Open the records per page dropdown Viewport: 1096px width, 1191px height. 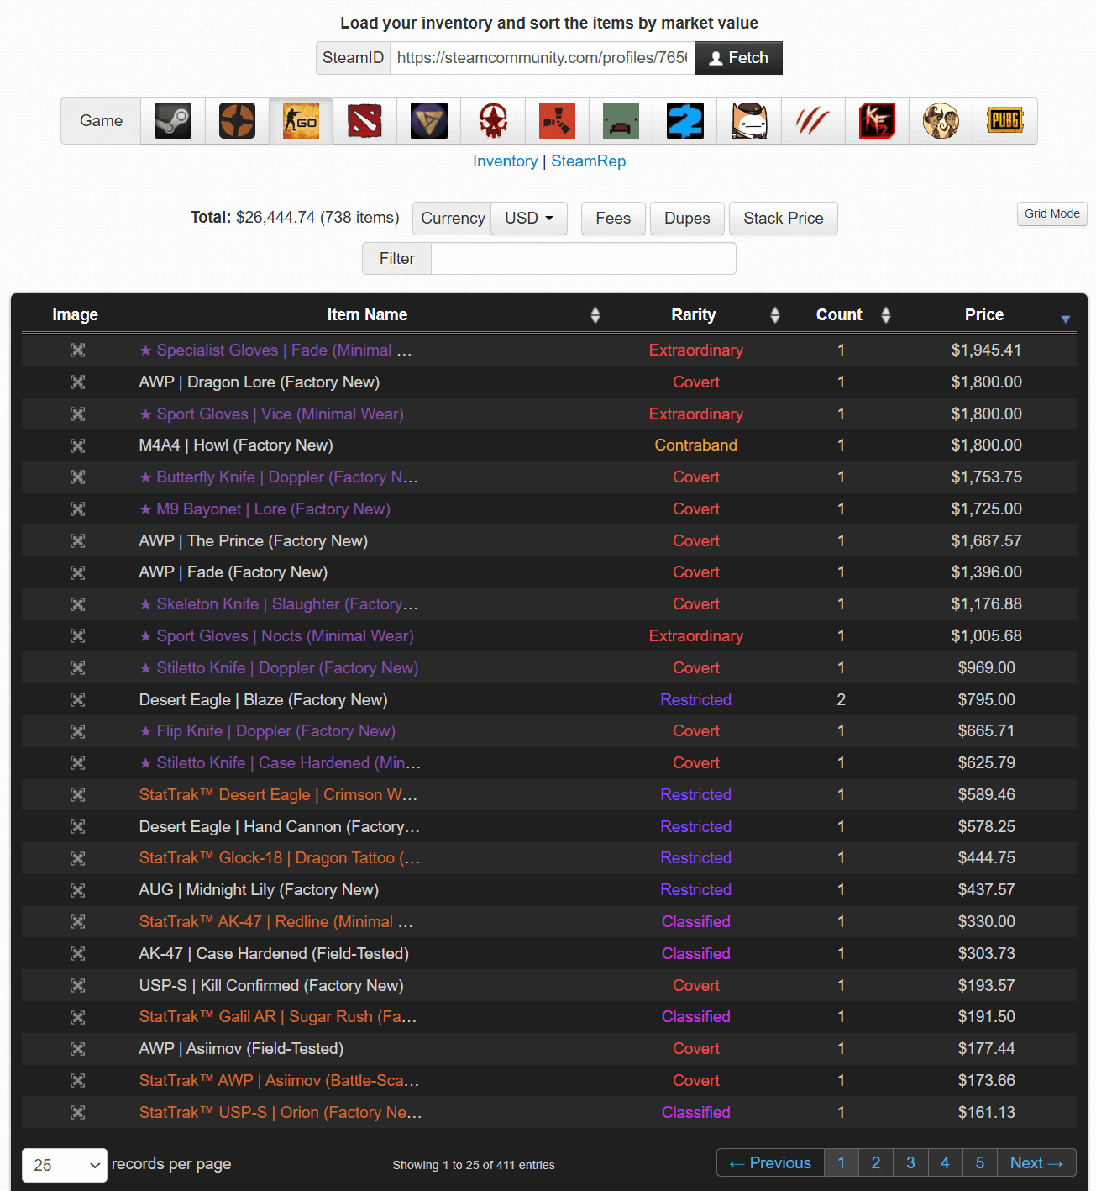pyautogui.click(x=65, y=1165)
